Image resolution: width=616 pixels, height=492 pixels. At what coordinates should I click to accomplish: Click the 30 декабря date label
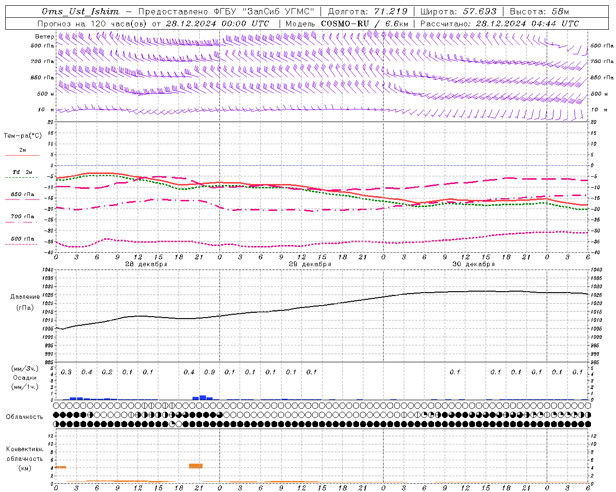473,264
